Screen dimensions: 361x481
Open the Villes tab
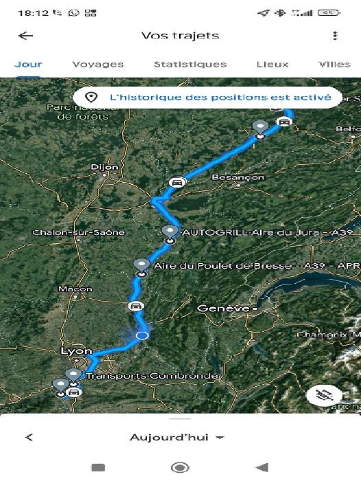click(334, 65)
